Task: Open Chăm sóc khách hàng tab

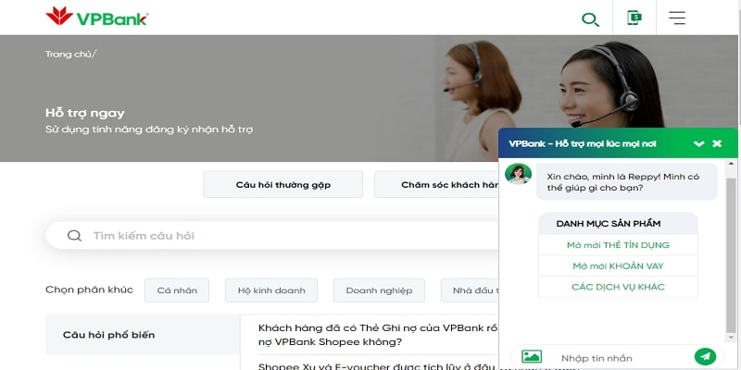Action: coord(436,184)
